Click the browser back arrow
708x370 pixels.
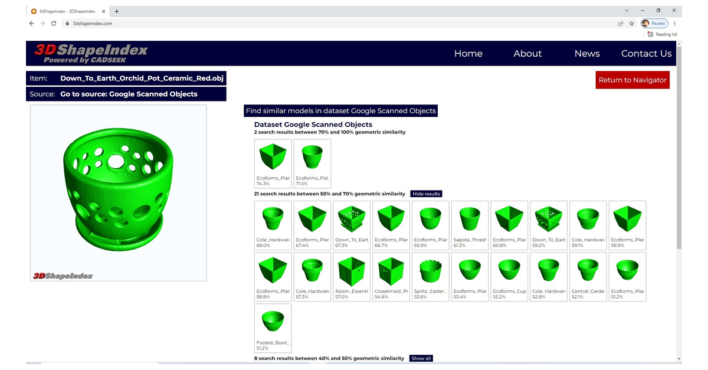point(32,24)
